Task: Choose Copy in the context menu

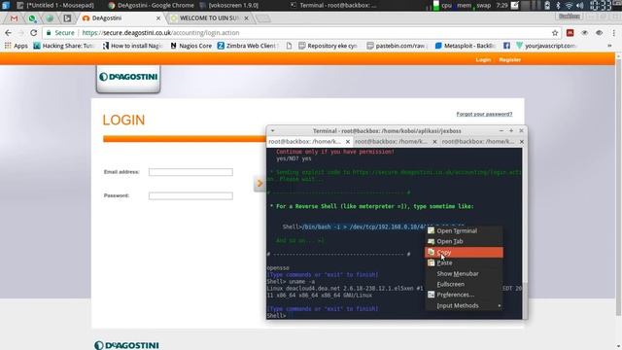Action: point(464,253)
